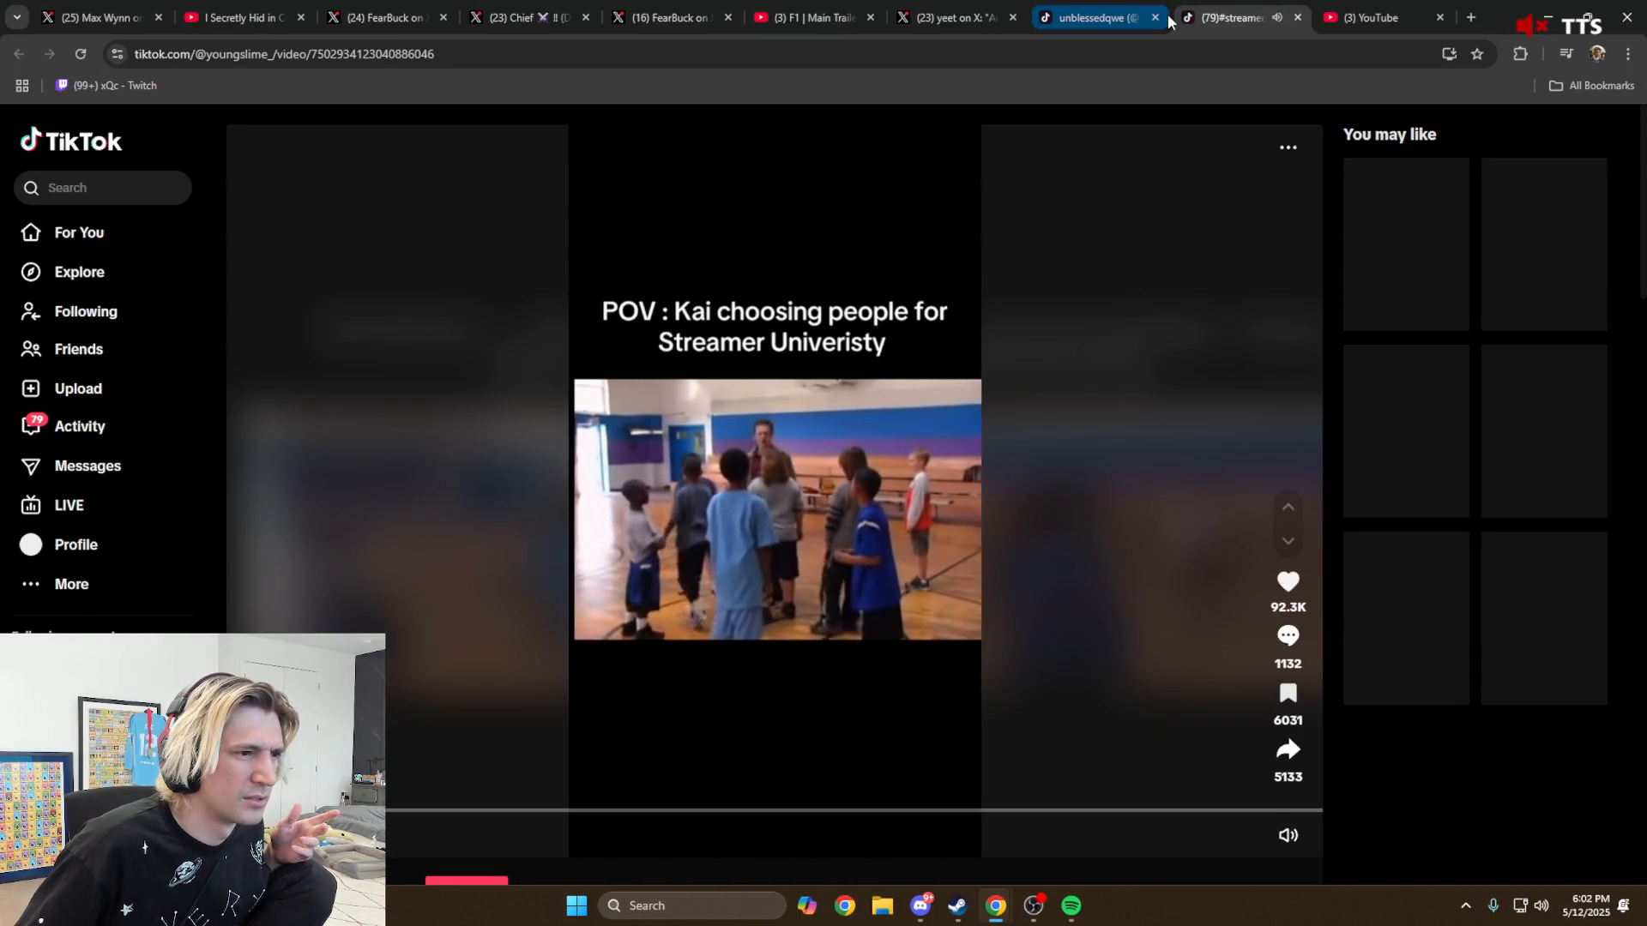1647x926 pixels.
Task: Open Spotify from the taskbar
Action: pos(1071,905)
